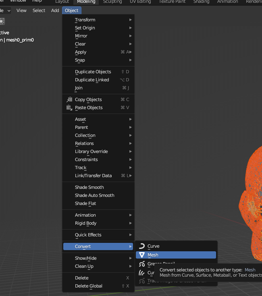Click the Curves hair strands icon
This screenshot has height=296, width=262.
(x=141, y=273)
